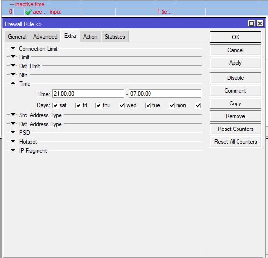268x258 pixels.
Task: Toggle the mon day checkbox
Action: (x=172, y=105)
